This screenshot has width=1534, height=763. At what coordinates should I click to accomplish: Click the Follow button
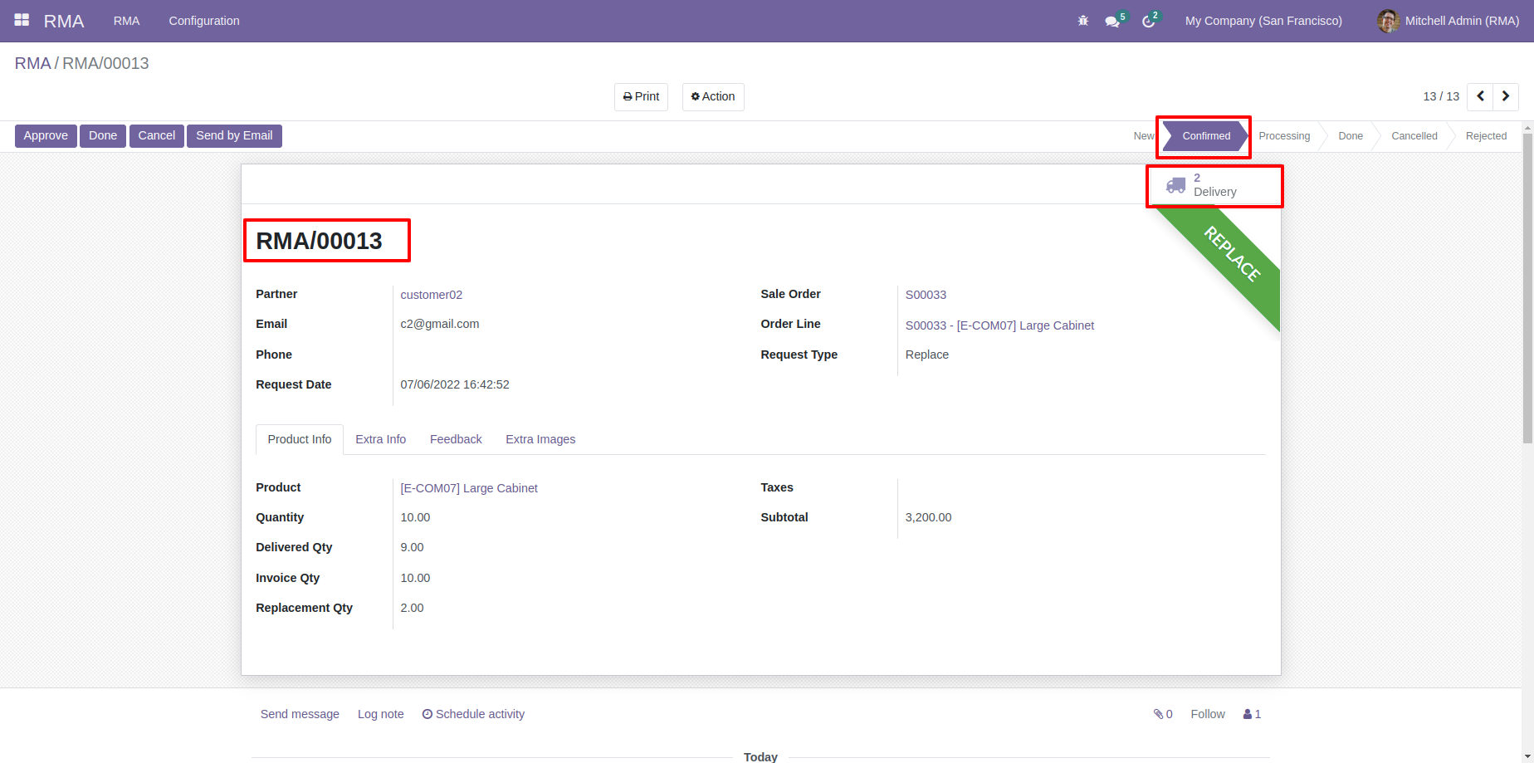(1208, 714)
